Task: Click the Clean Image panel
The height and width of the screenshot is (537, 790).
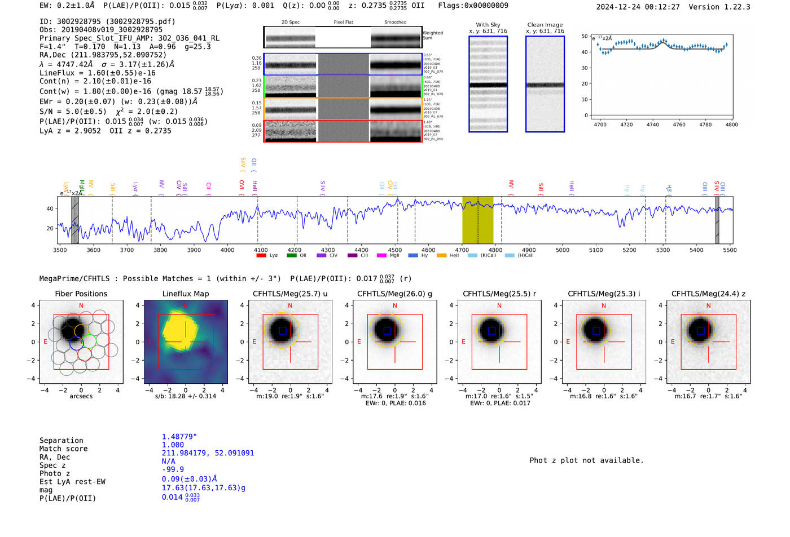Action: 545,84
